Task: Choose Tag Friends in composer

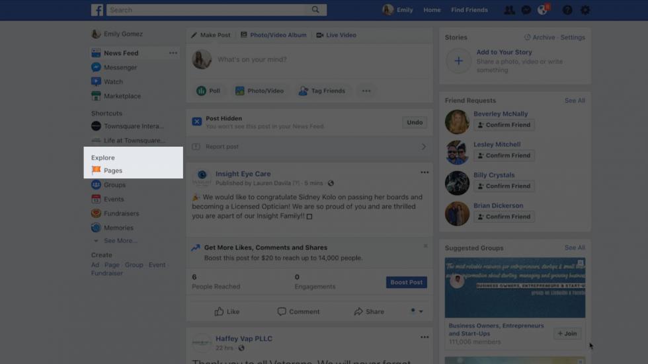Action: pyautogui.click(x=321, y=91)
